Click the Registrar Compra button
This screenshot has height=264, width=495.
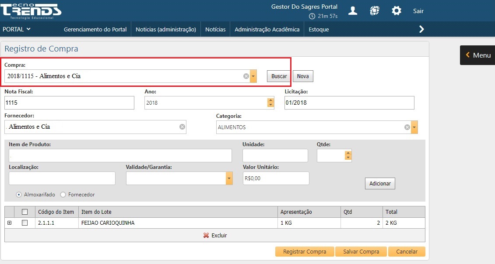click(x=305, y=252)
